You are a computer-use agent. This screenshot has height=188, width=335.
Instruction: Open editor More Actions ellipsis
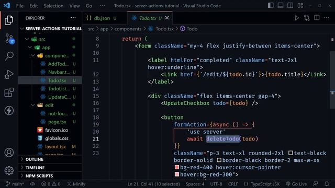coord(327,18)
